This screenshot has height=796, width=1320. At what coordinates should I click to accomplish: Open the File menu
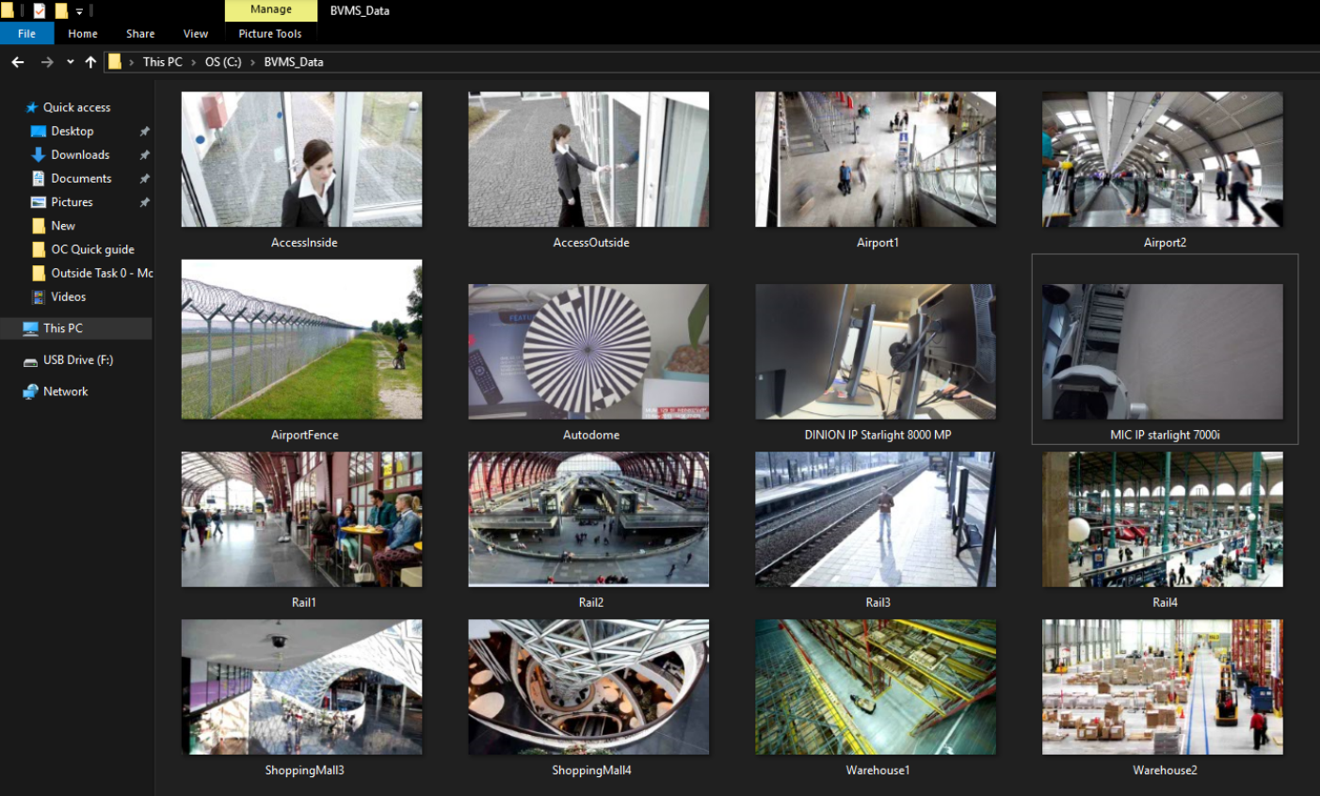tap(26, 34)
